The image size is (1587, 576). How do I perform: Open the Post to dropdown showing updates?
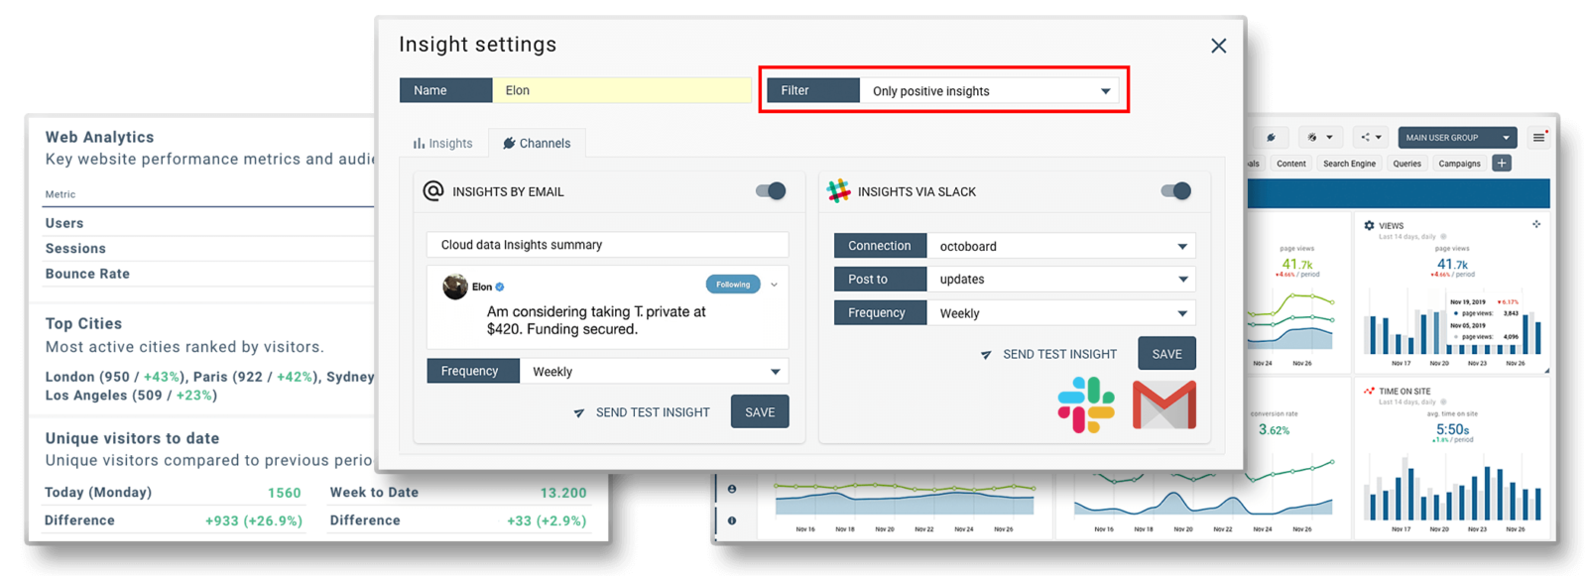click(x=1060, y=280)
